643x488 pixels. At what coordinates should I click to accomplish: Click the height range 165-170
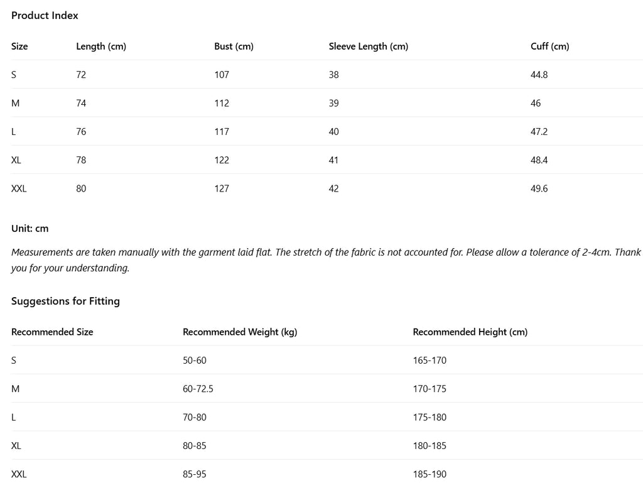pyautogui.click(x=430, y=361)
